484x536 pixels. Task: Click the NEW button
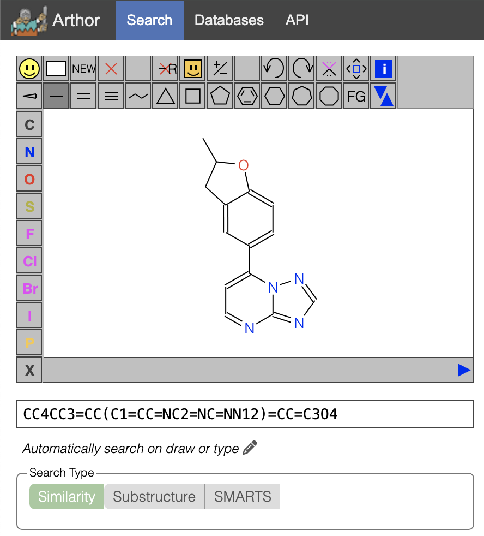(84, 69)
